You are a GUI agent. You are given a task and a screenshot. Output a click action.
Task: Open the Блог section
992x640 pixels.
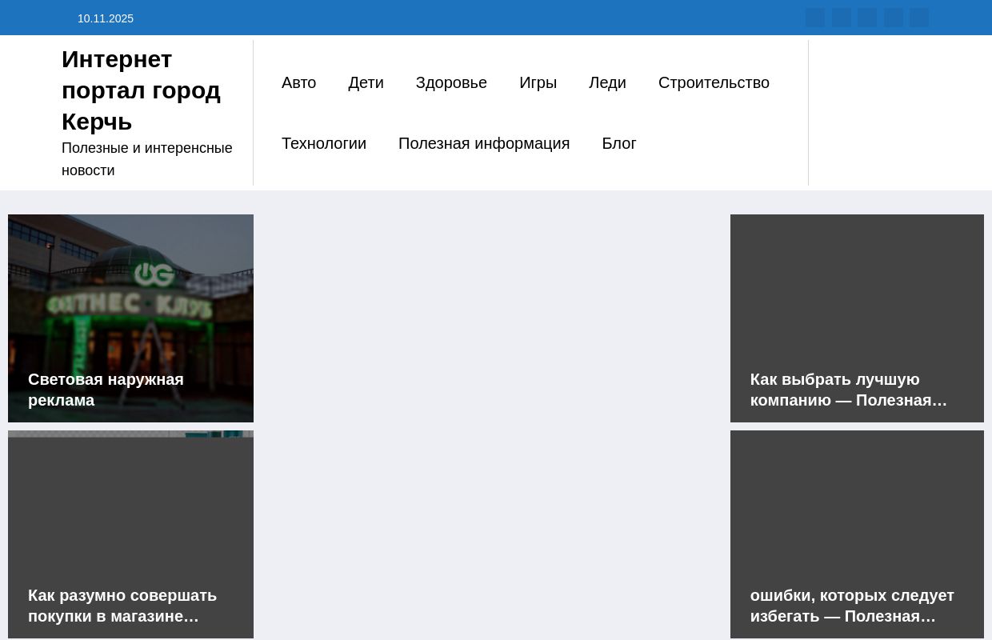(x=618, y=143)
